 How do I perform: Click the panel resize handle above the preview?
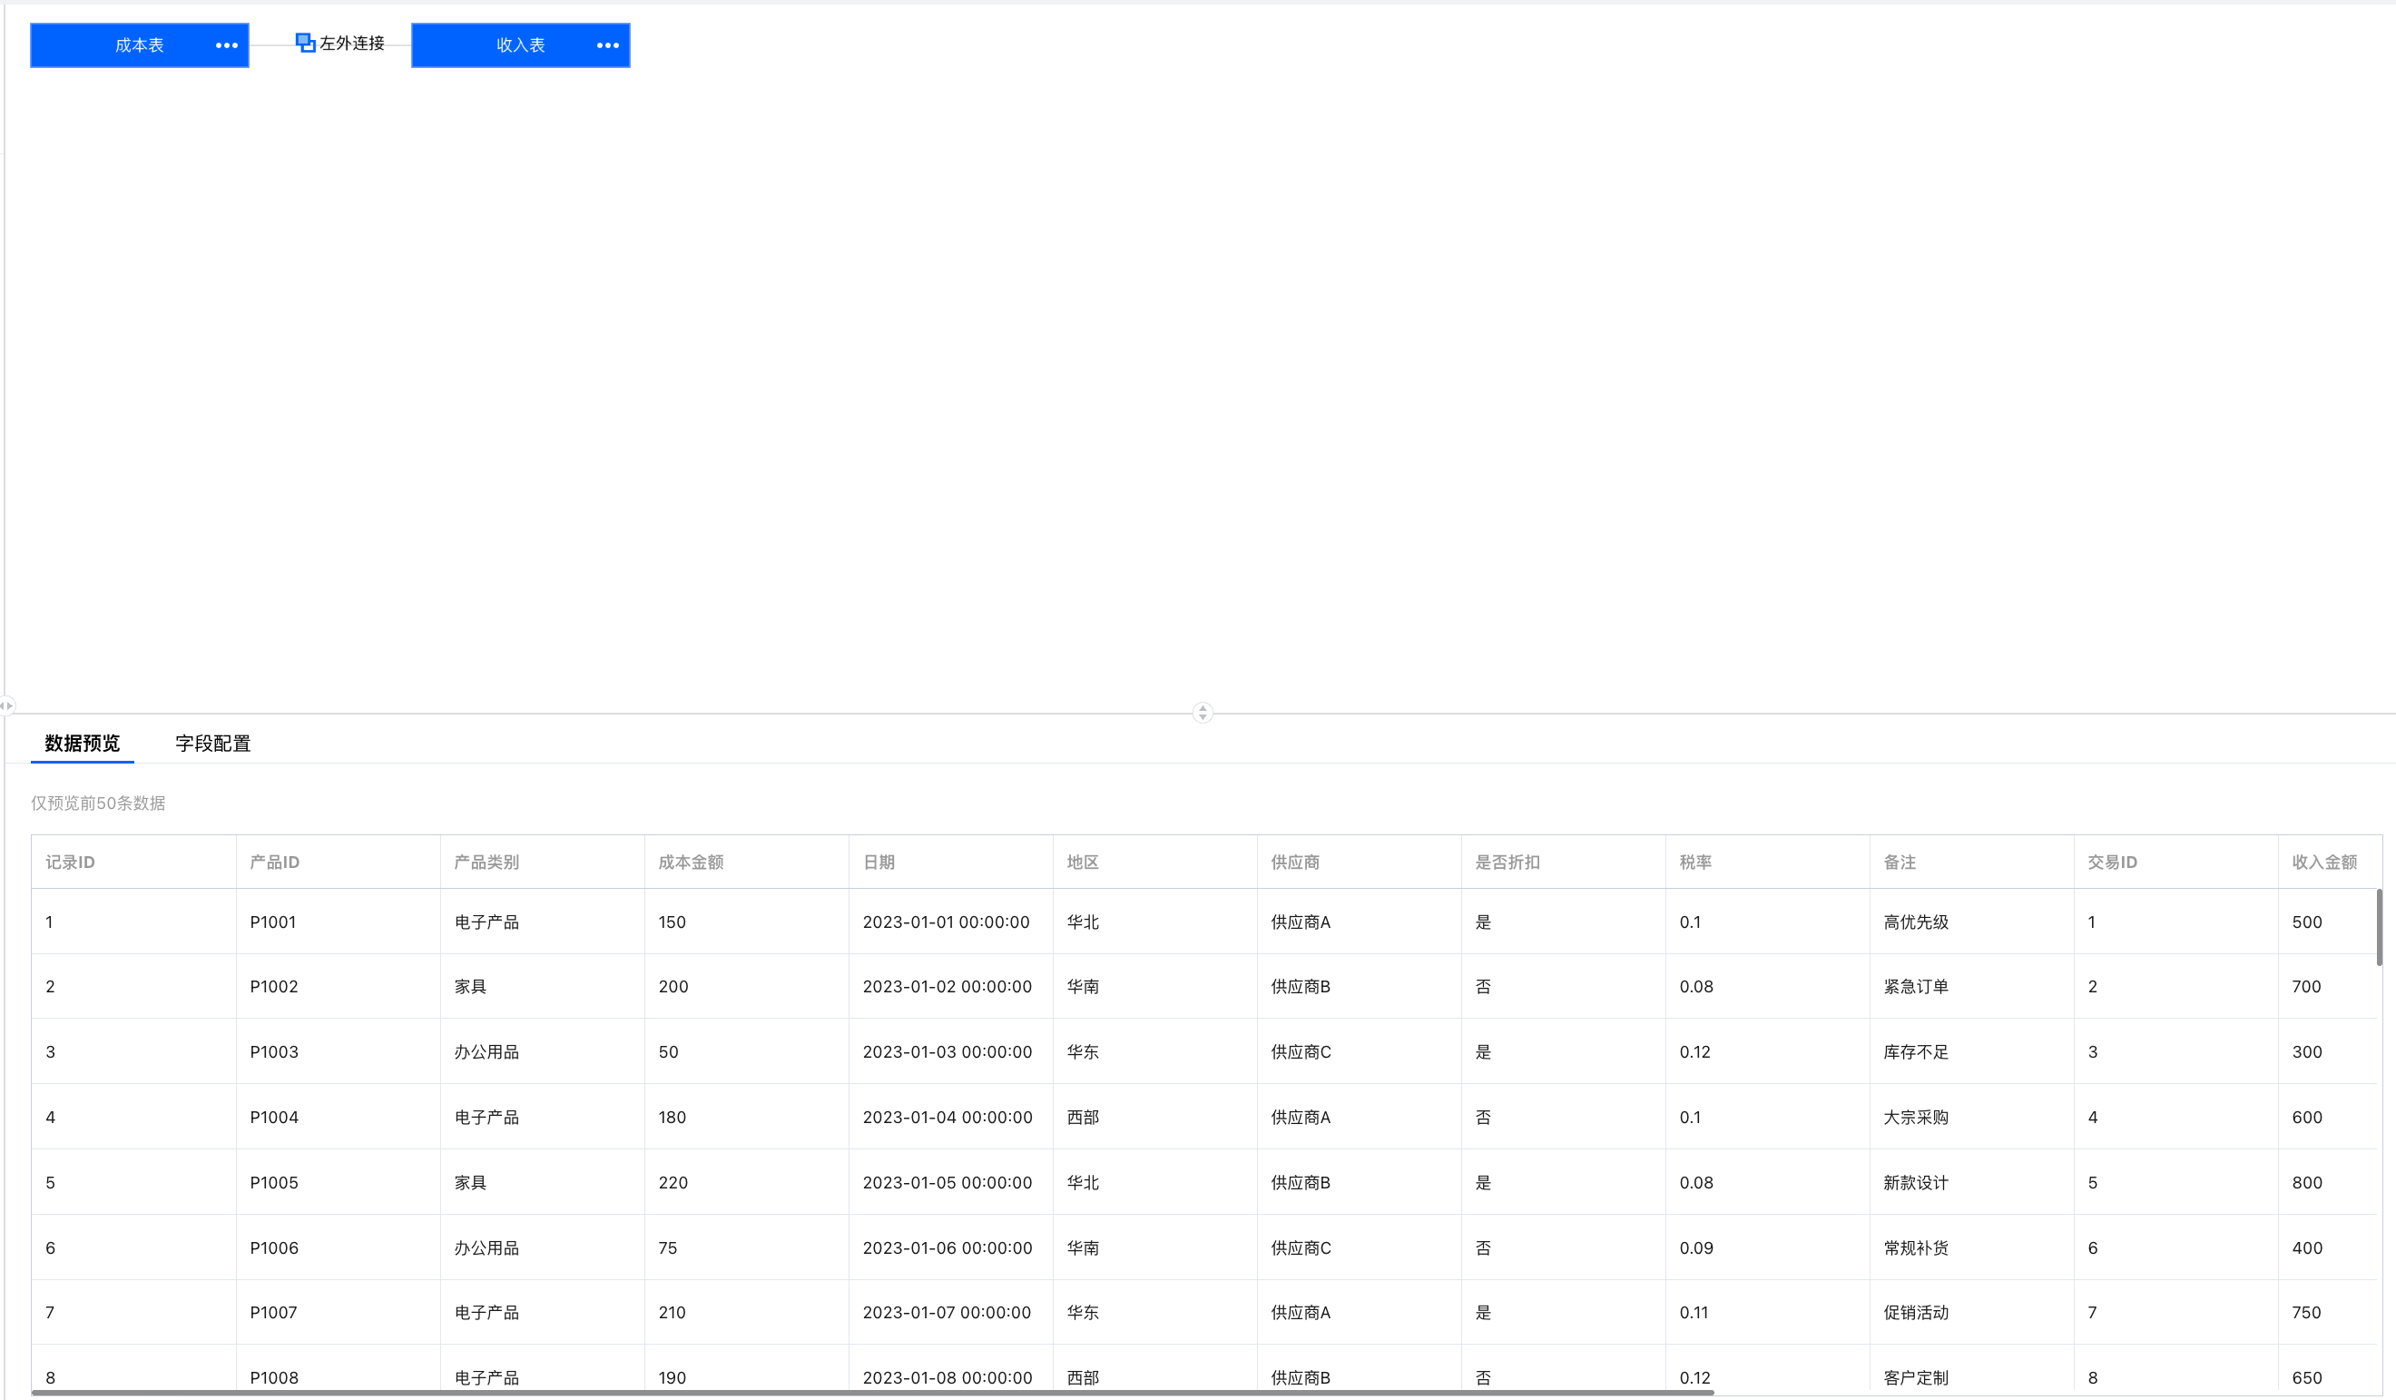pos(1203,713)
